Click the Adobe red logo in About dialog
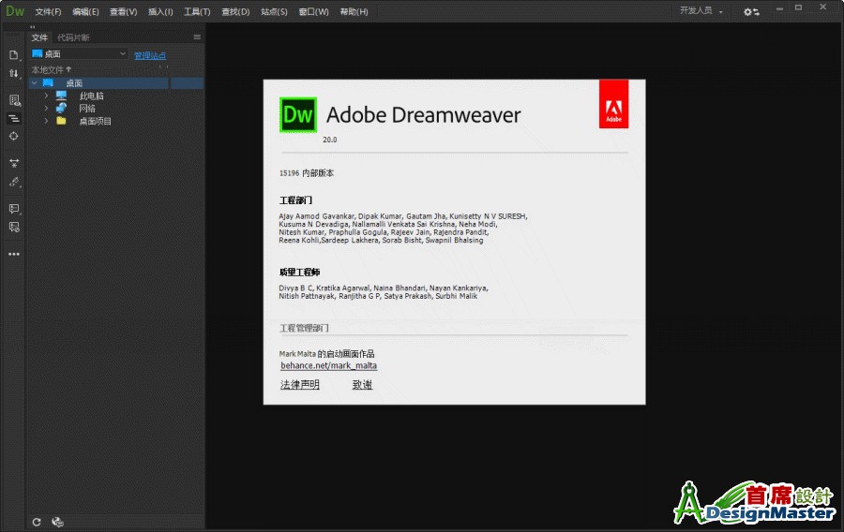 point(613,104)
